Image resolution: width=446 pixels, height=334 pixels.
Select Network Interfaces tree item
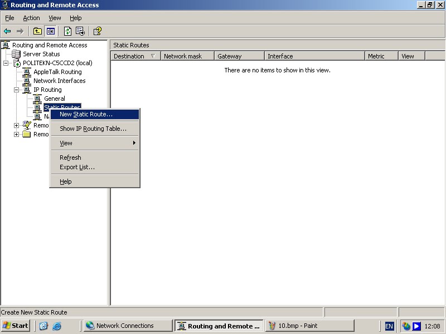pyautogui.click(x=60, y=81)
